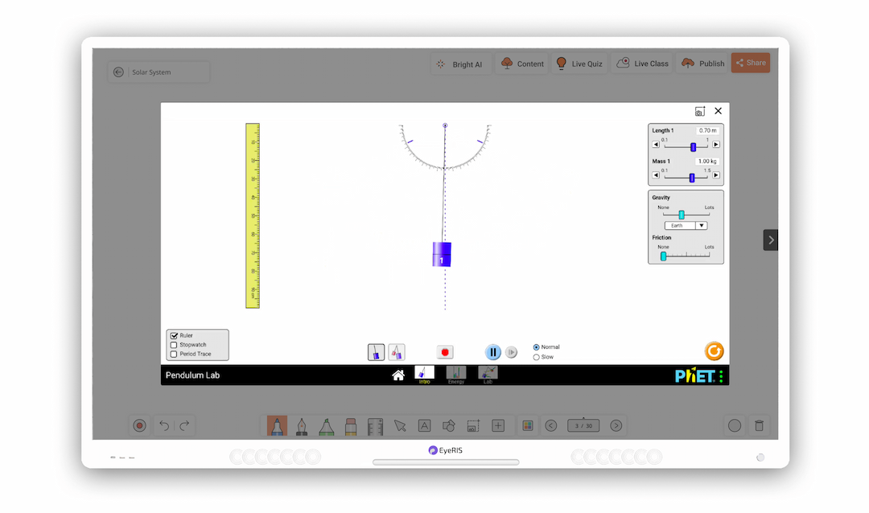Select the Slow simulation speed
This screenshot has height=513, width=869.
click(535, 357)
